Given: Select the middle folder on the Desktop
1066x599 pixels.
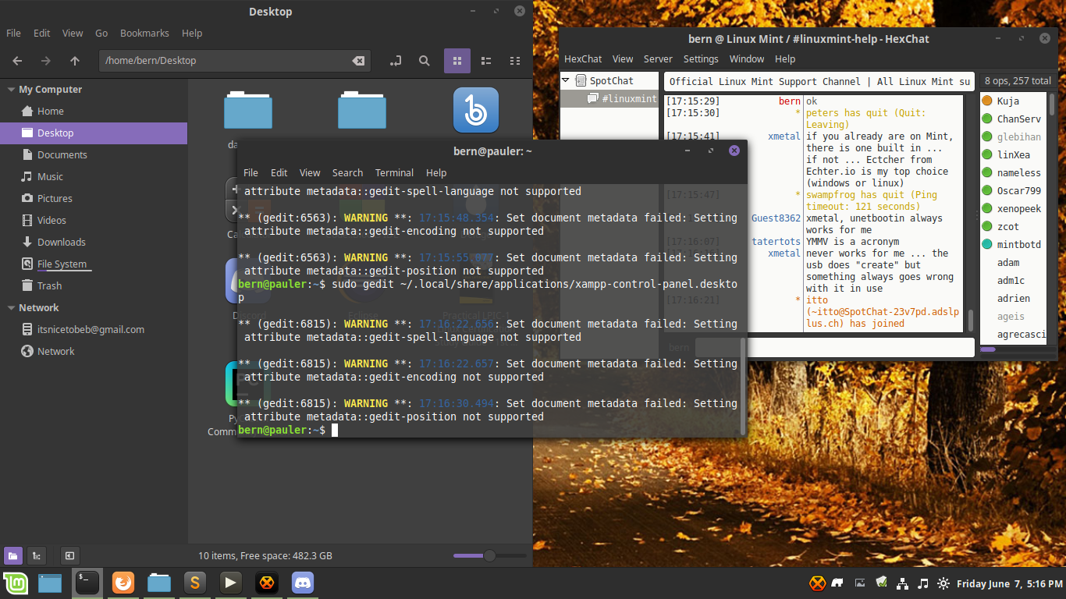Looking at the screenshot, I should (362, 110).
